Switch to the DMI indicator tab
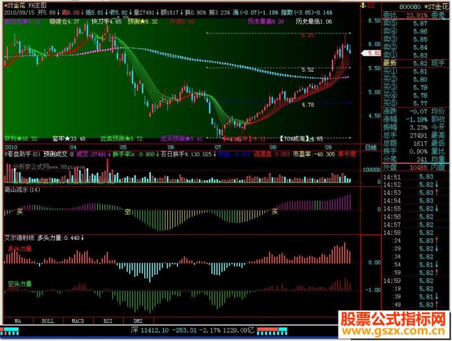 (x=138, y=321)
